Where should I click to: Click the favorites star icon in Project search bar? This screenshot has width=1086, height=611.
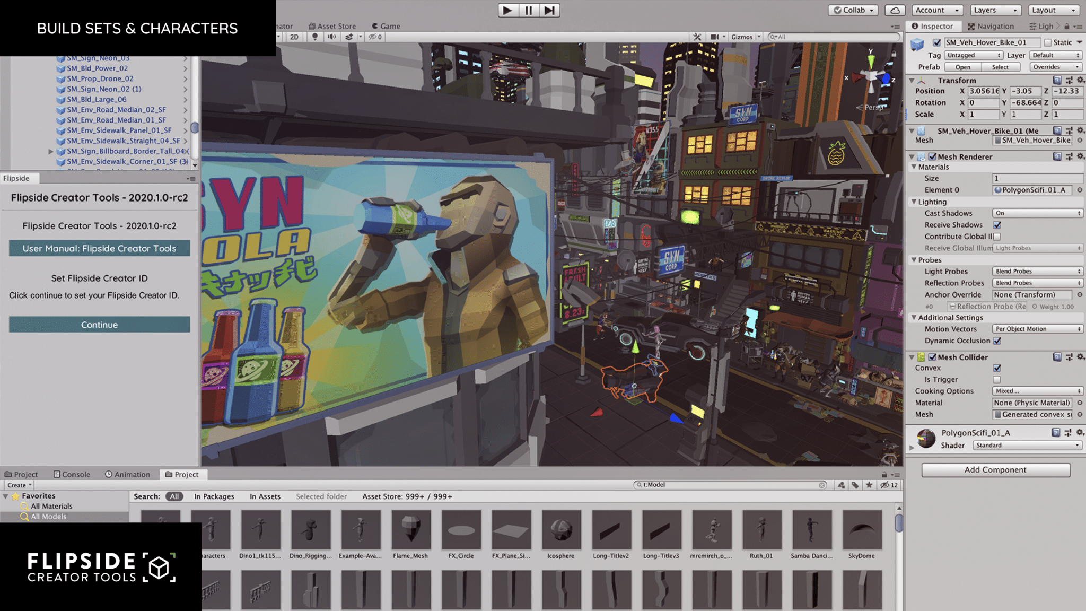(x=869, y=485)
